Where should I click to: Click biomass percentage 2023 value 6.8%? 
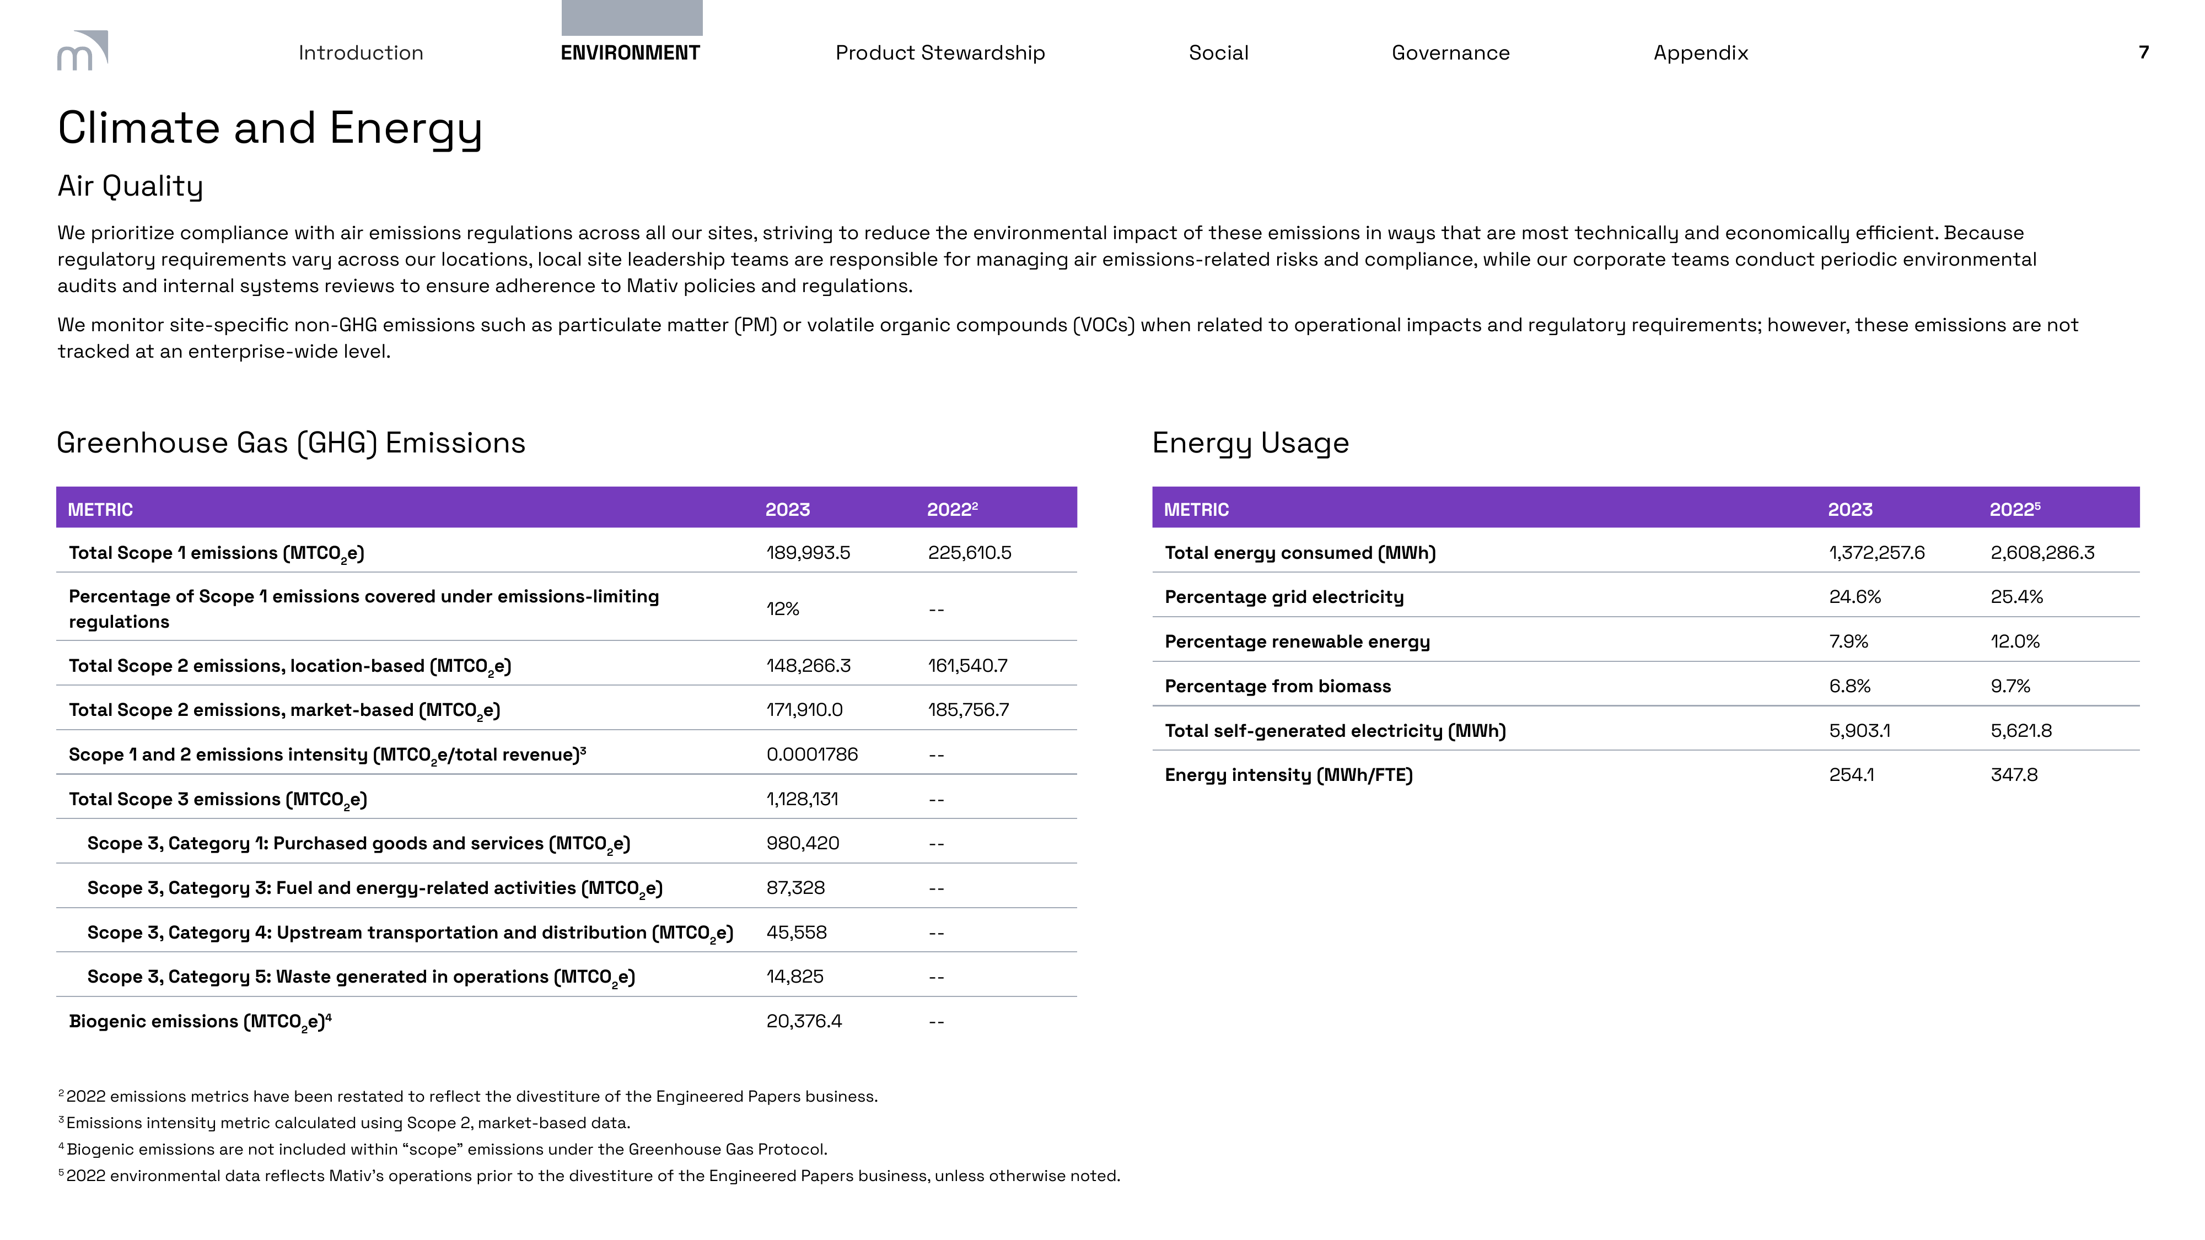click(x=1850, y=686)
